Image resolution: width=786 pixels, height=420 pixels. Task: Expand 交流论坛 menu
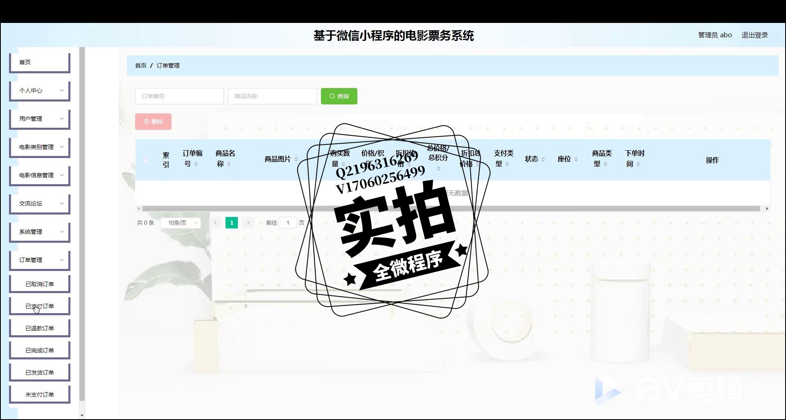pos(40,203)
